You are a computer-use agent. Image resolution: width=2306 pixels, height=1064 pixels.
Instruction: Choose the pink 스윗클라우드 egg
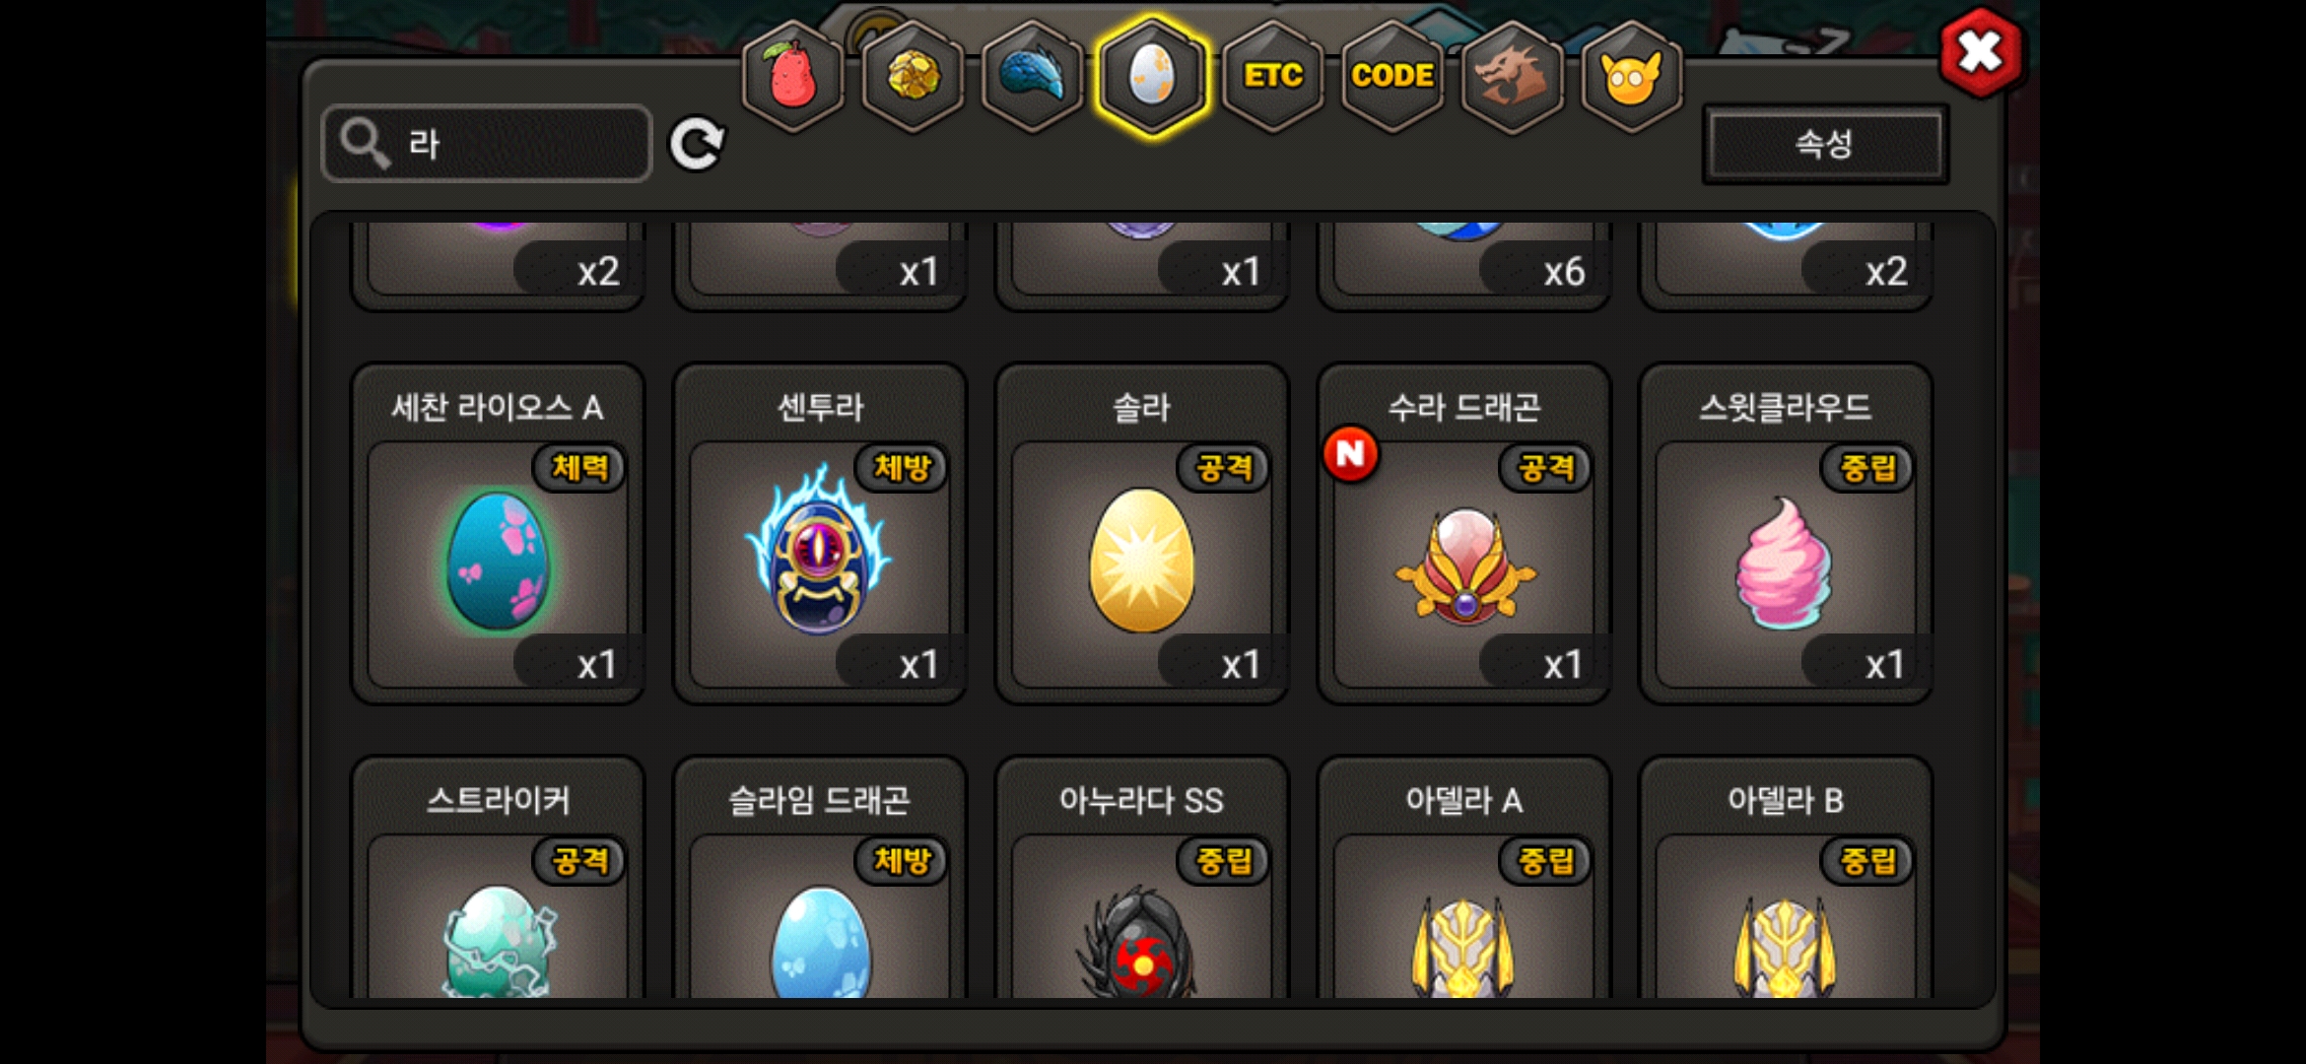[x=1786, y=533]
